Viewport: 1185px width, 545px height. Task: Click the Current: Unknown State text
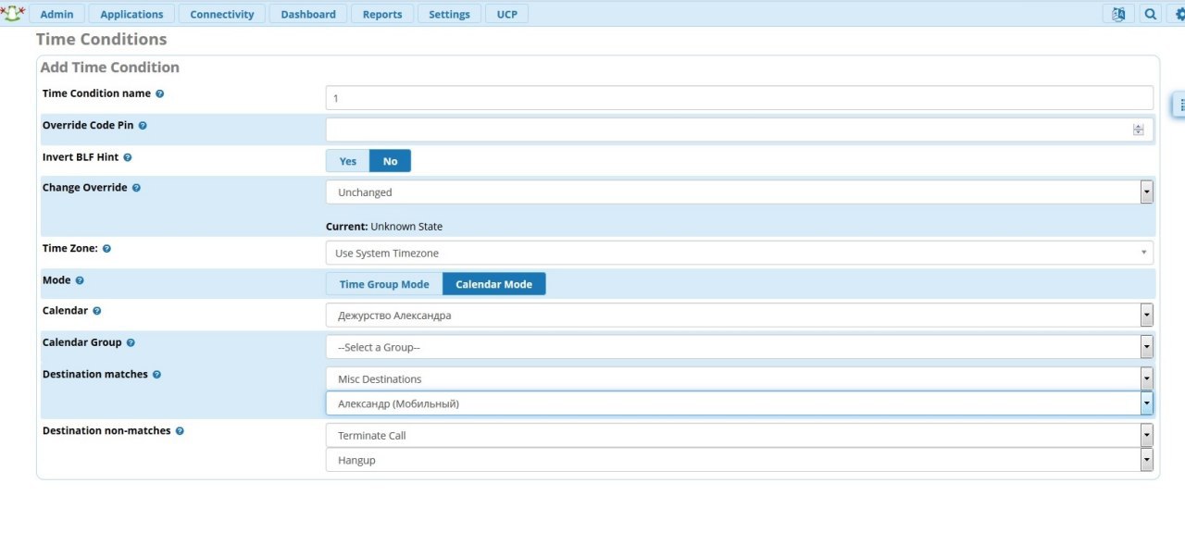[384, 227]
